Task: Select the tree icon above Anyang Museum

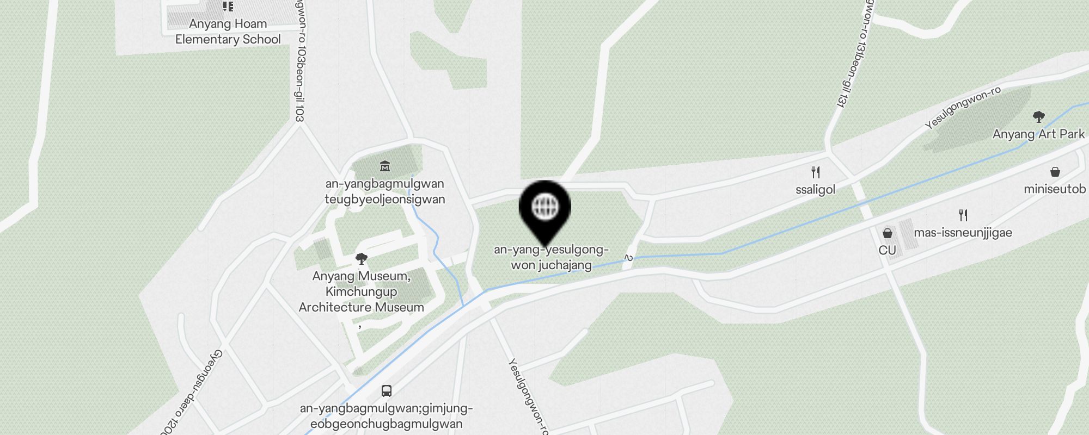Action: pos(361,258)
